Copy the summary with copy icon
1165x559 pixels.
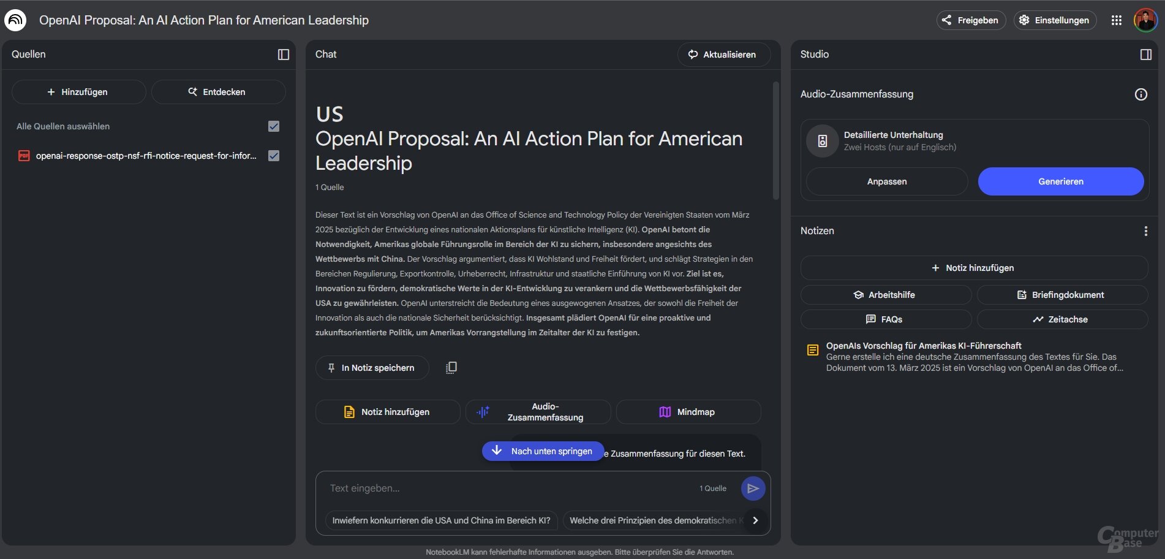pos(451,368)
